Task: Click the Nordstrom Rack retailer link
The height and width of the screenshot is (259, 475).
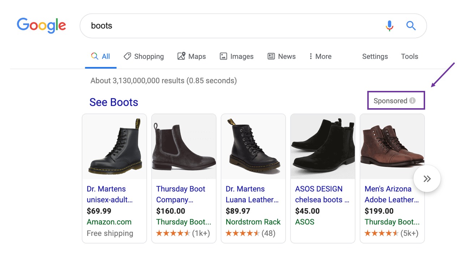Action: tap(253, 222)
